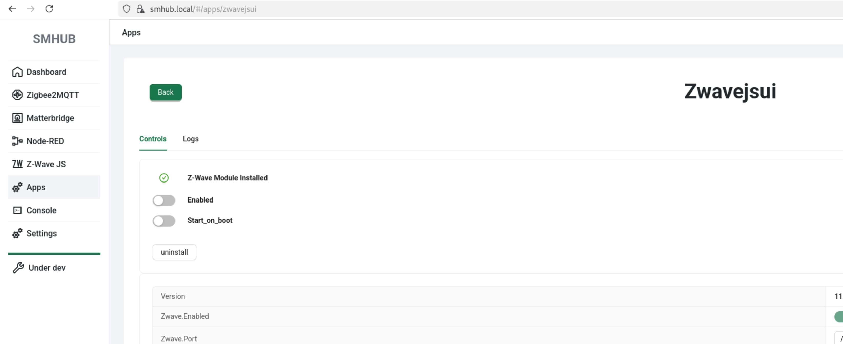The height and width of the screenshot is (344, 843).
Task: Toggle the Zwave.Enabled switch in table
Action: pyautogui.click(x=838, y=317)
